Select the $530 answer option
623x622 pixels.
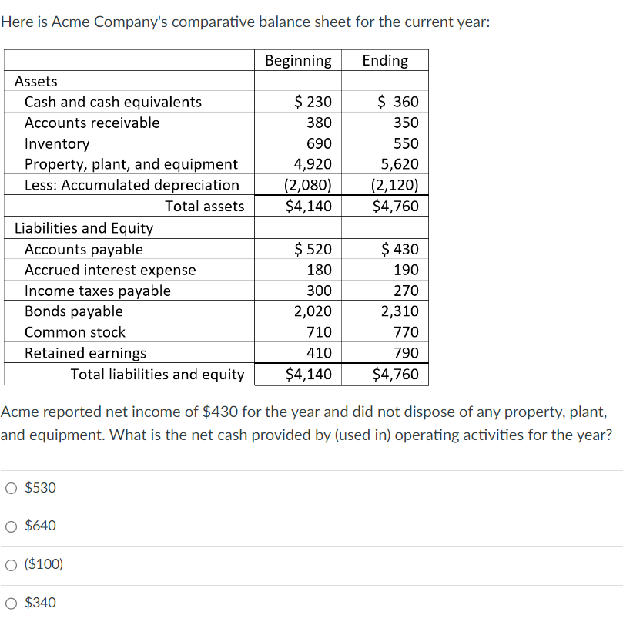coord(11,487)
